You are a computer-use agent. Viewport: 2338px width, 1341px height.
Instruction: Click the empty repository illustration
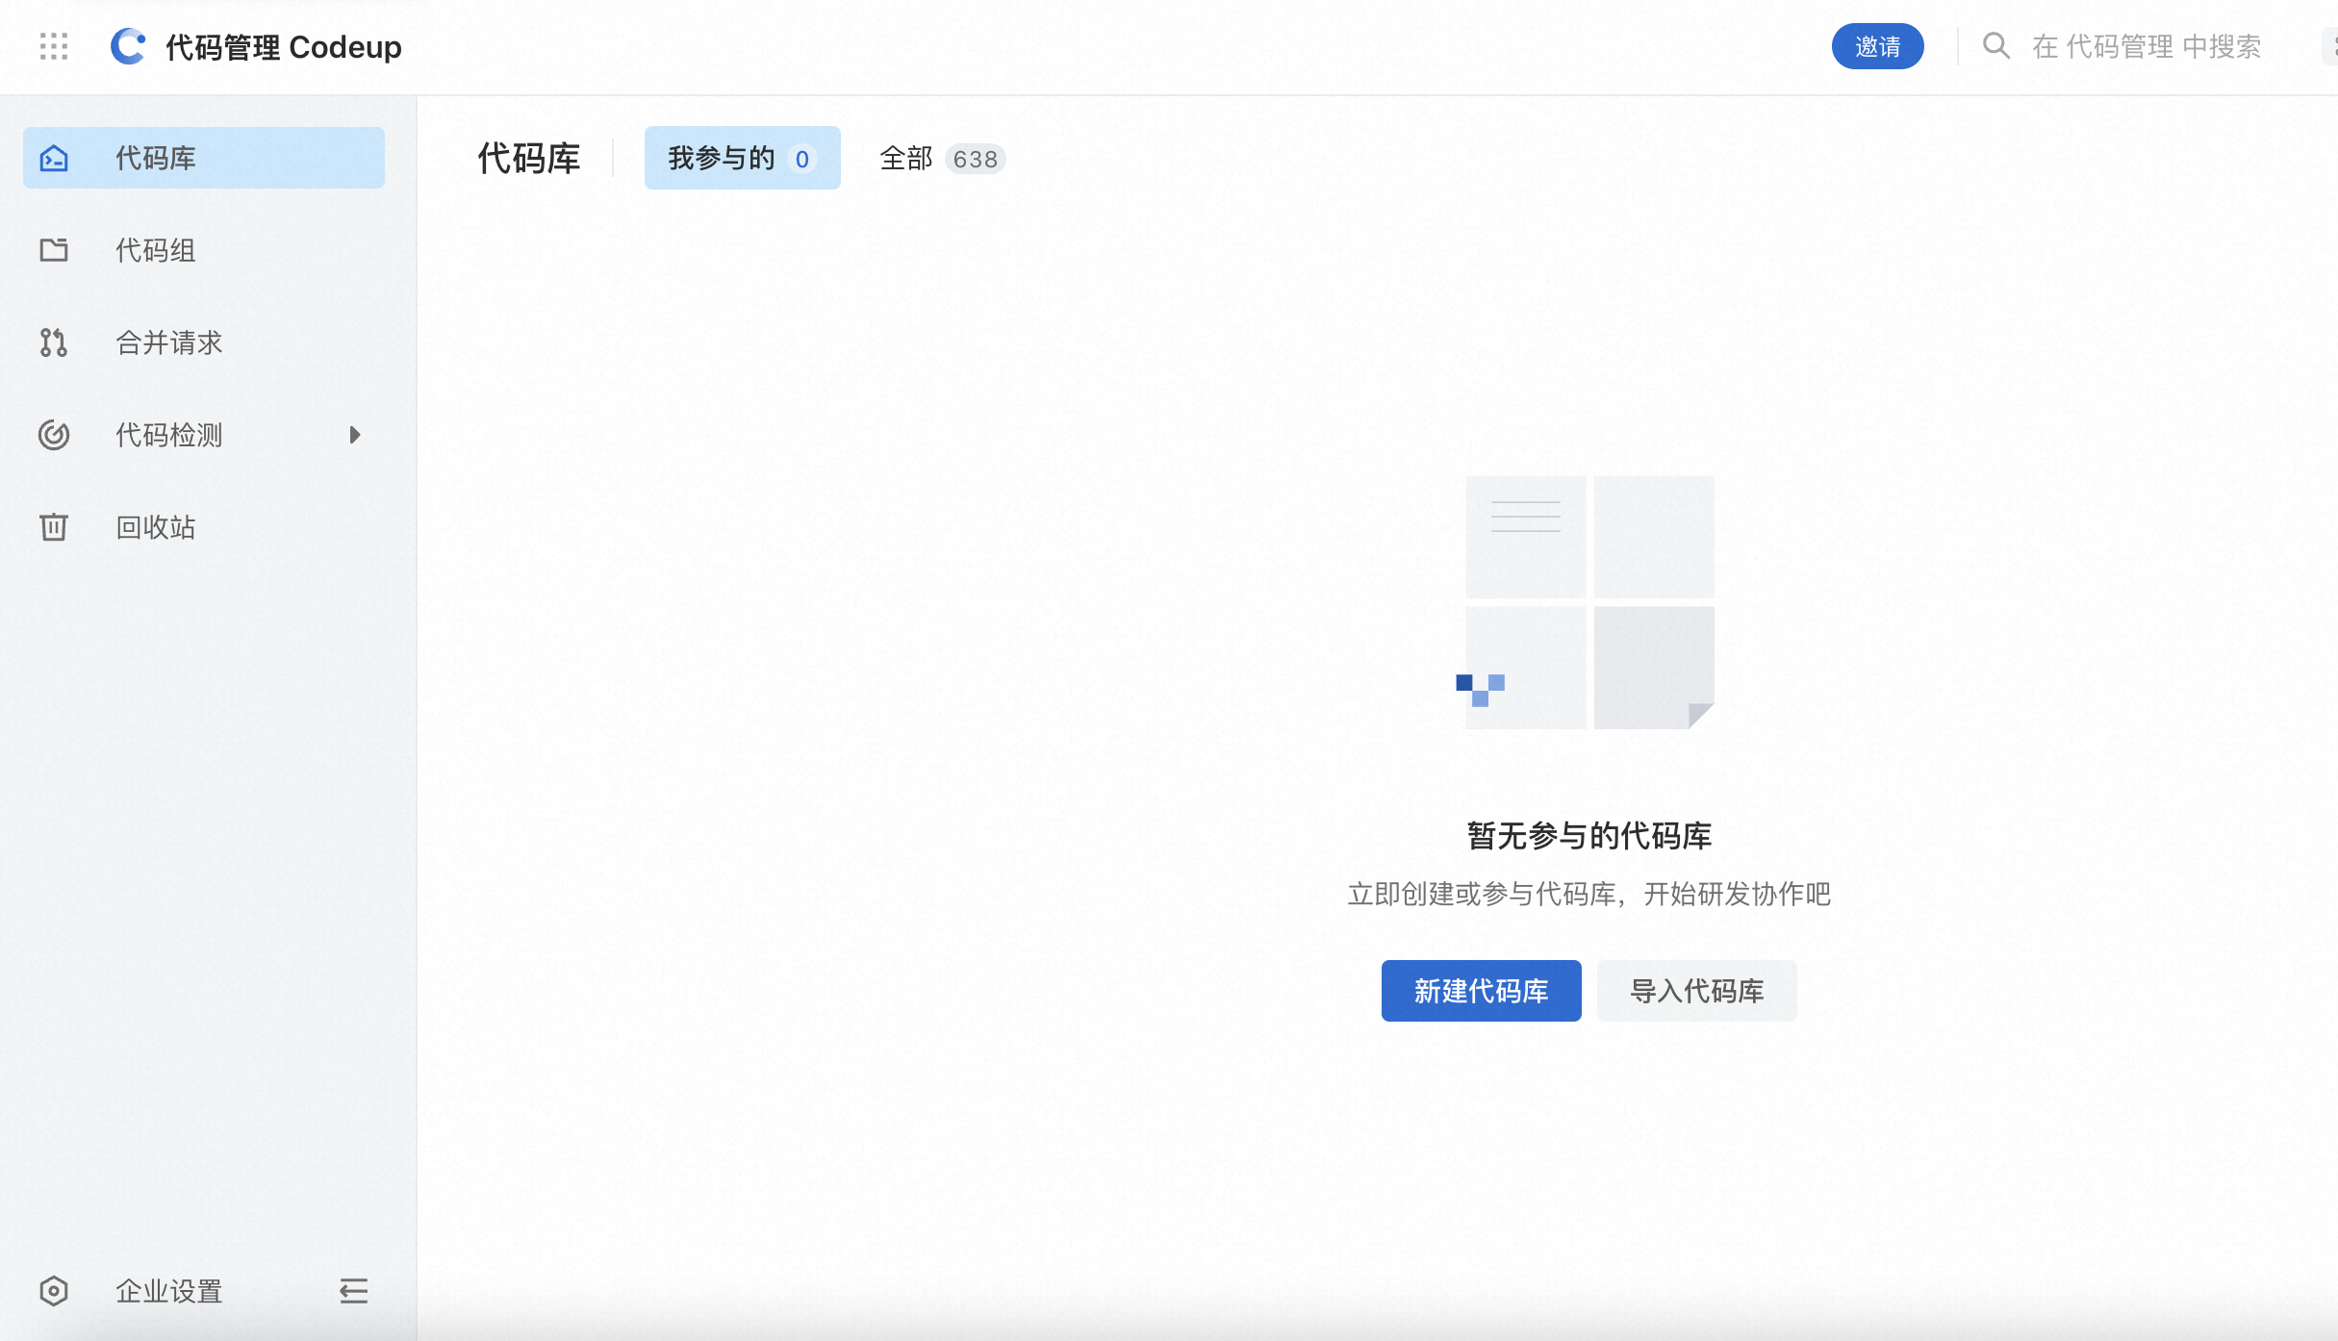tap(1588, 602)
